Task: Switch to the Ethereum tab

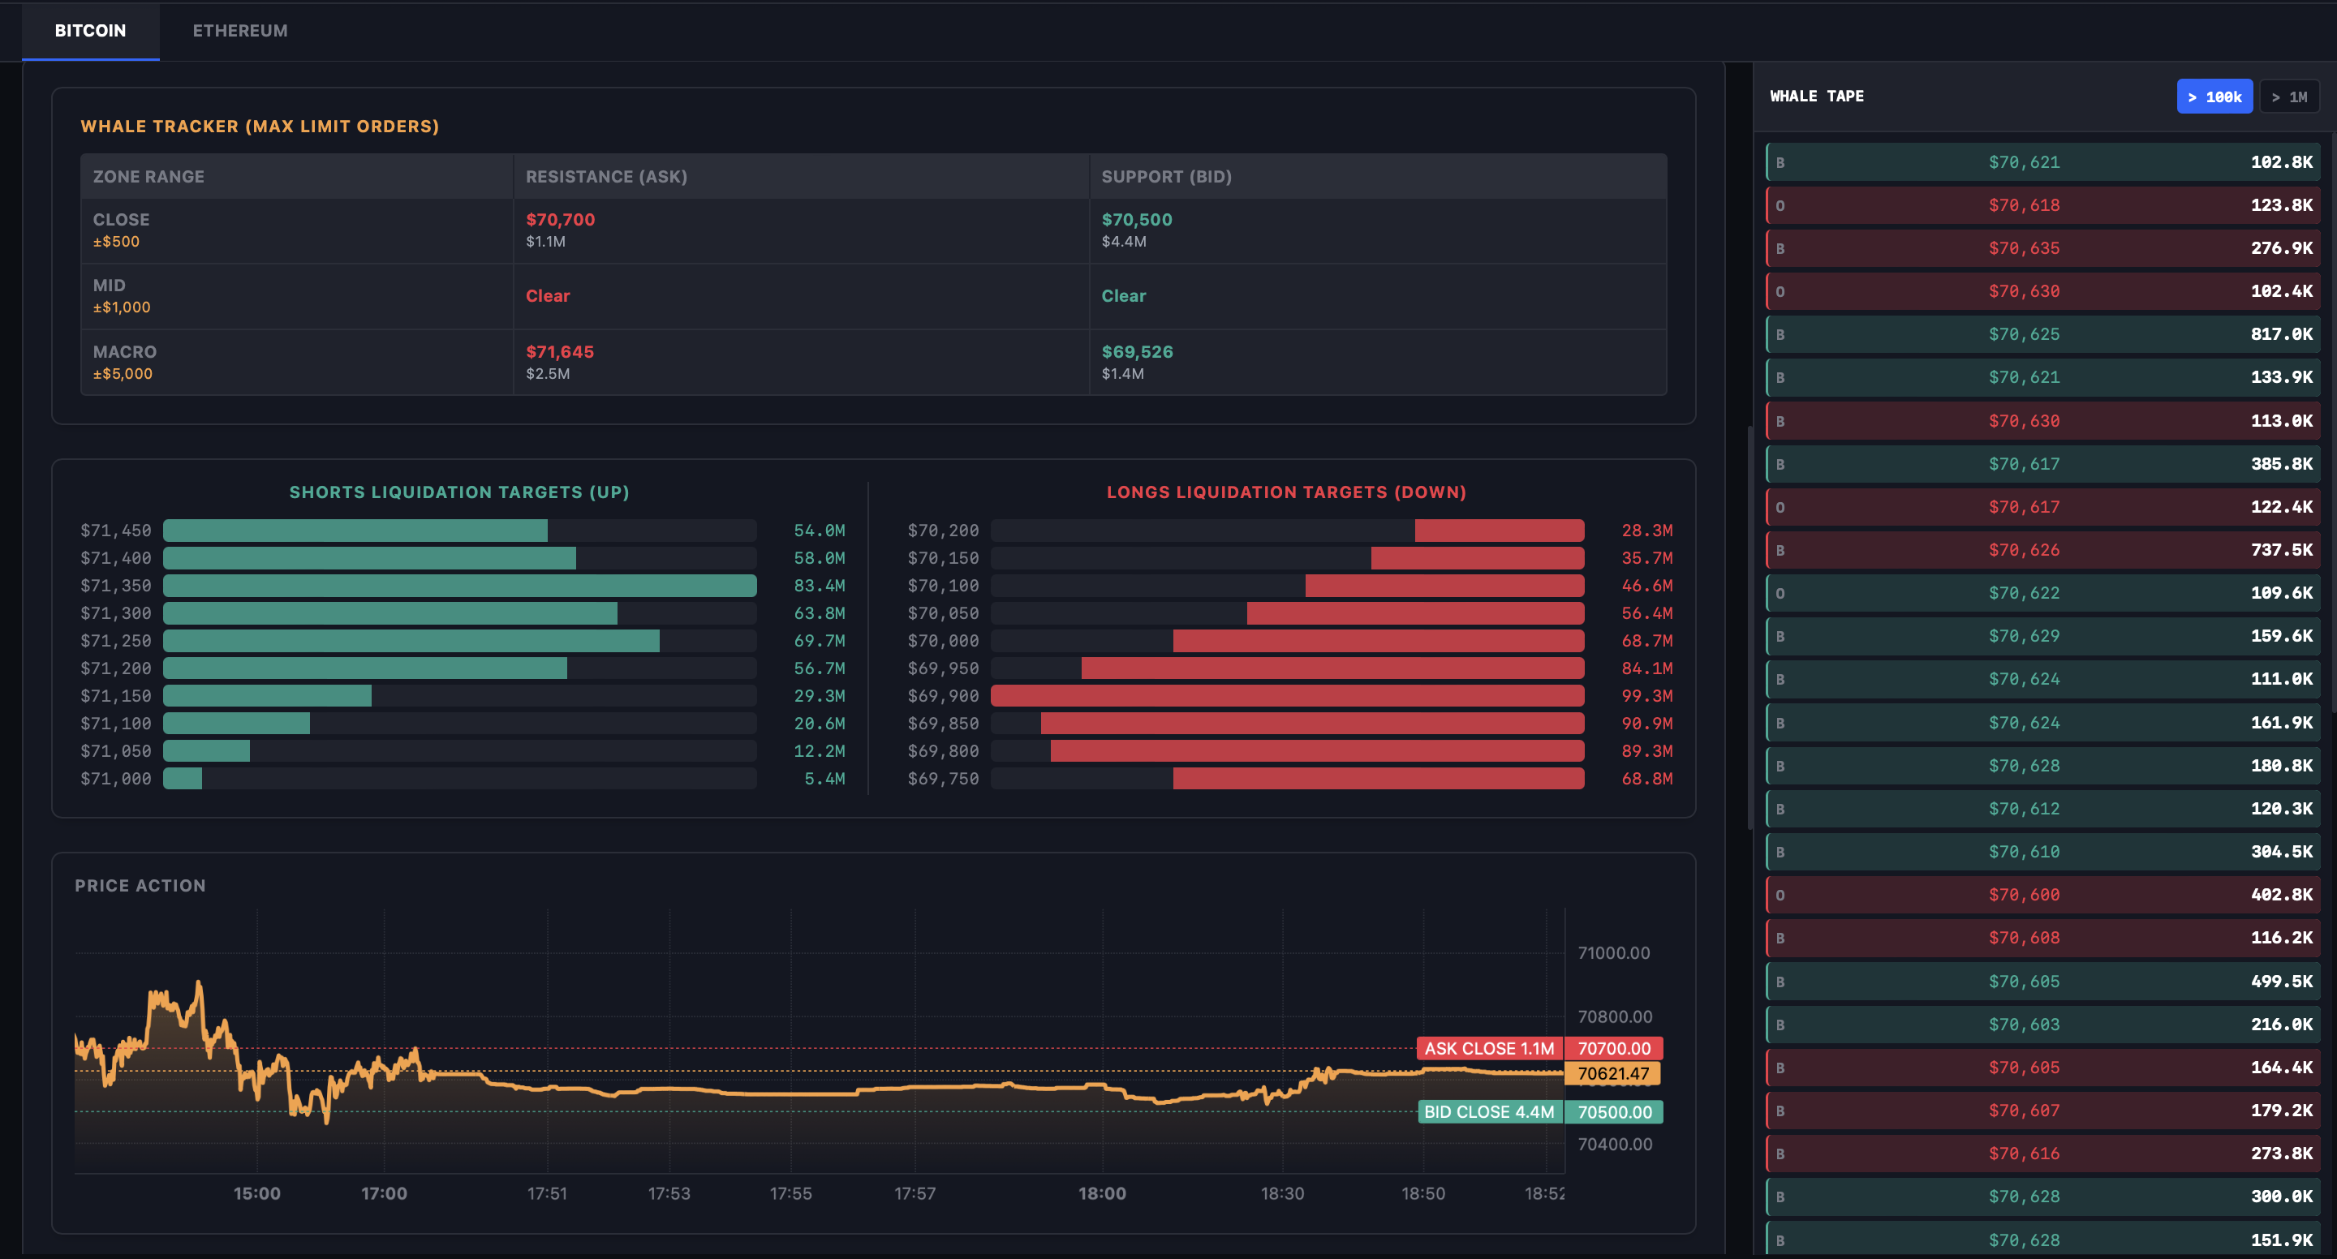Action: coord(239,31)
